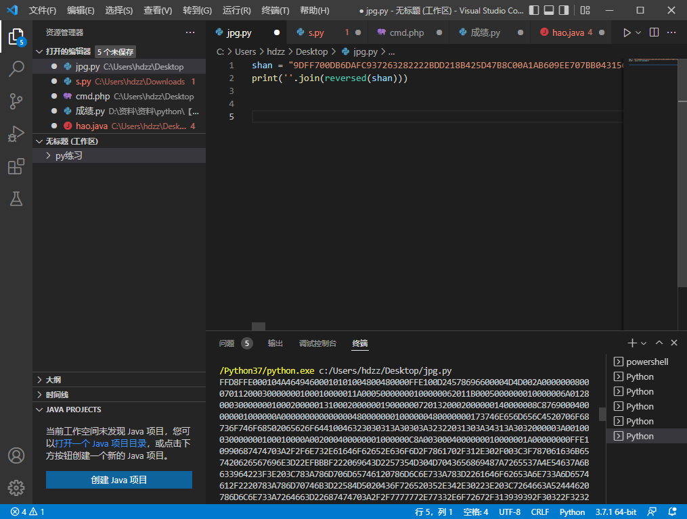The height and width of the screenshot is (519, 687).
Task: Expand the py练习 folder
Action: click(x=68, y=156)
